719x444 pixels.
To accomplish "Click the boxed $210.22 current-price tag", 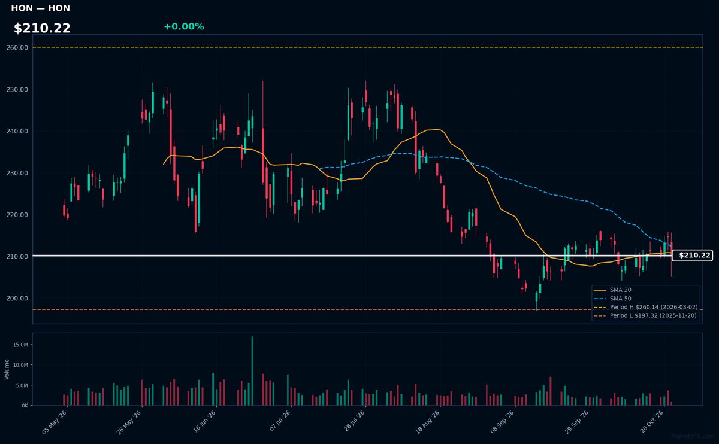I will (693, 256).
